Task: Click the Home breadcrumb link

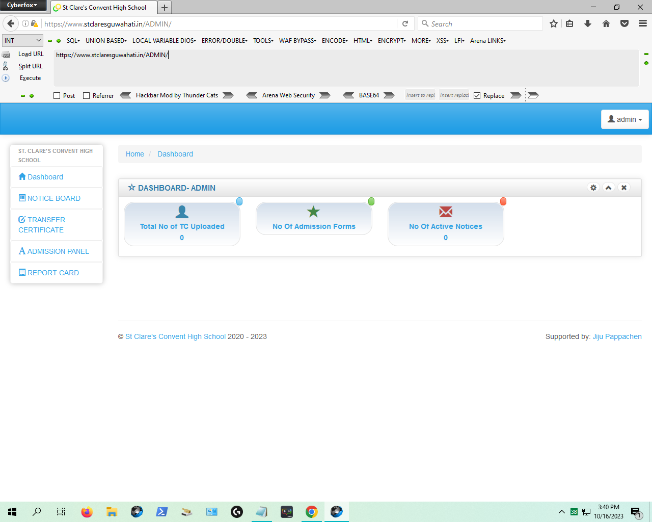Action: point(135,154)
